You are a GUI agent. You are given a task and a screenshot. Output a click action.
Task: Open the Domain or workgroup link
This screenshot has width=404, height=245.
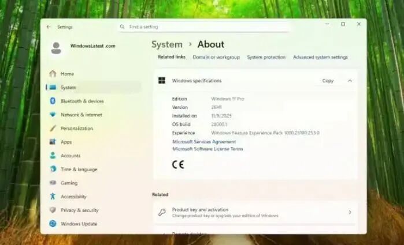pyautogui.click(x=216, y=57)
